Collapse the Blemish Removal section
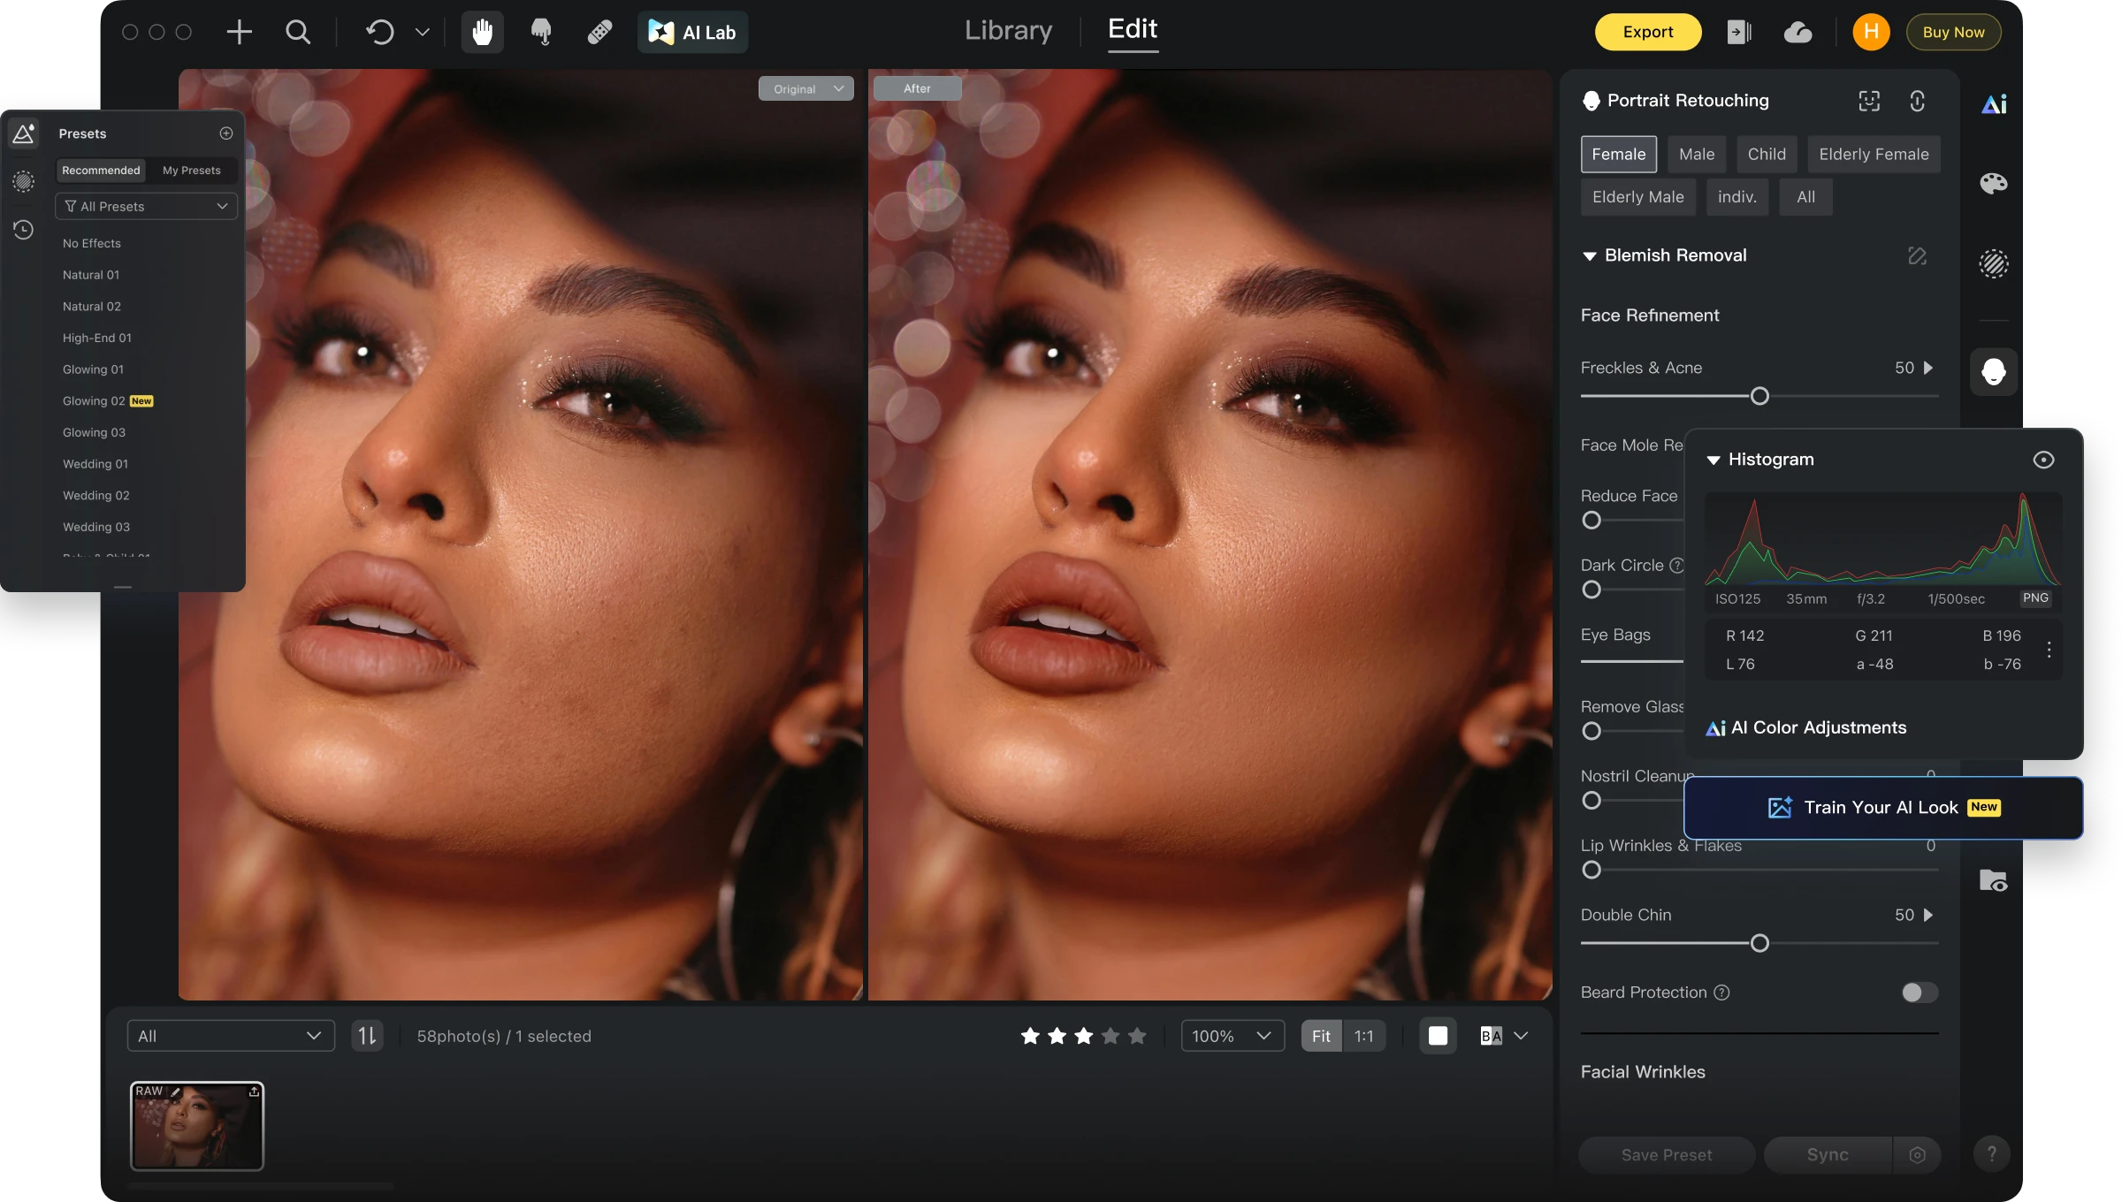The width and height of the screenshot is (2122, 1202). (1589, 255)
